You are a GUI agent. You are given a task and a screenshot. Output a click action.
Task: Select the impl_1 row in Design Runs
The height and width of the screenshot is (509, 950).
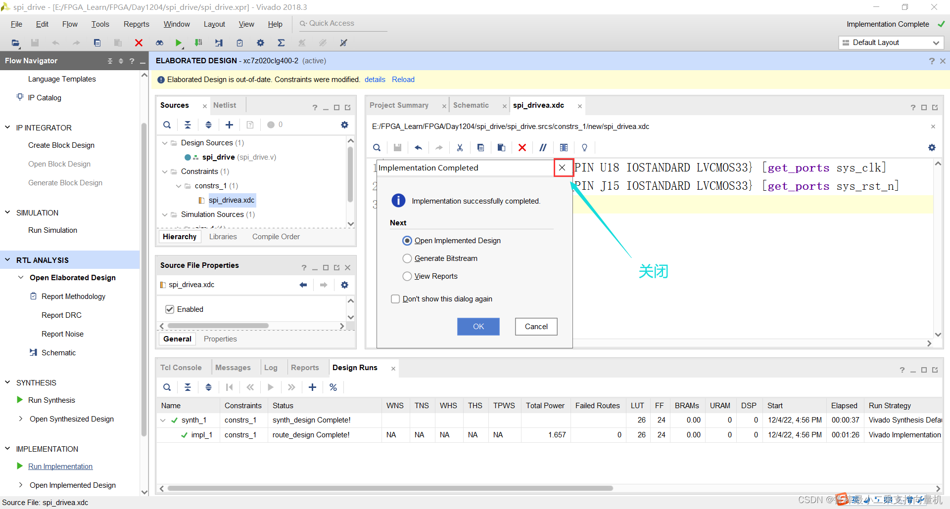[x=549, y=435]
